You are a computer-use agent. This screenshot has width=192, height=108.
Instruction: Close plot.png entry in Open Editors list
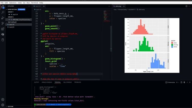pos(9,19)
